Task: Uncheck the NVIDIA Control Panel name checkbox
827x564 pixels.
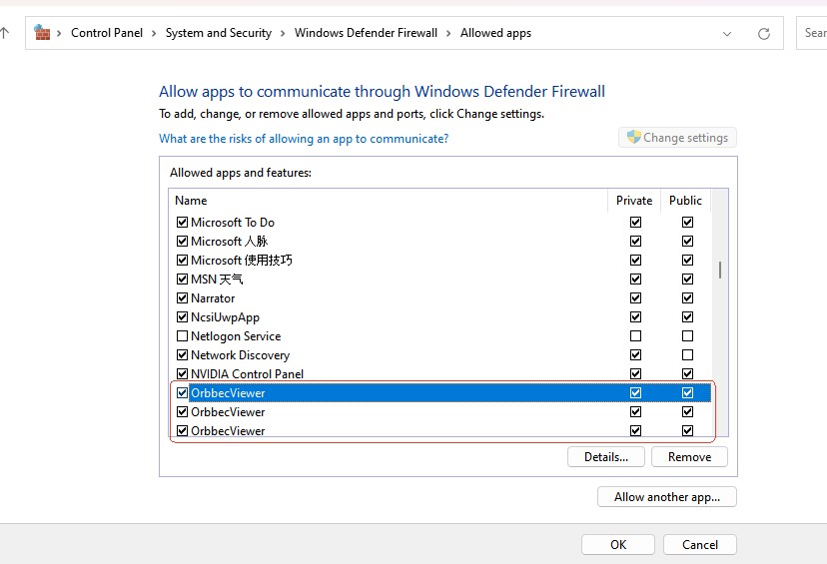Action: click(182, 374)
